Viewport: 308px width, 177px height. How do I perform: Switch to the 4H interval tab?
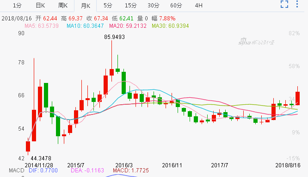coord(198,6)
